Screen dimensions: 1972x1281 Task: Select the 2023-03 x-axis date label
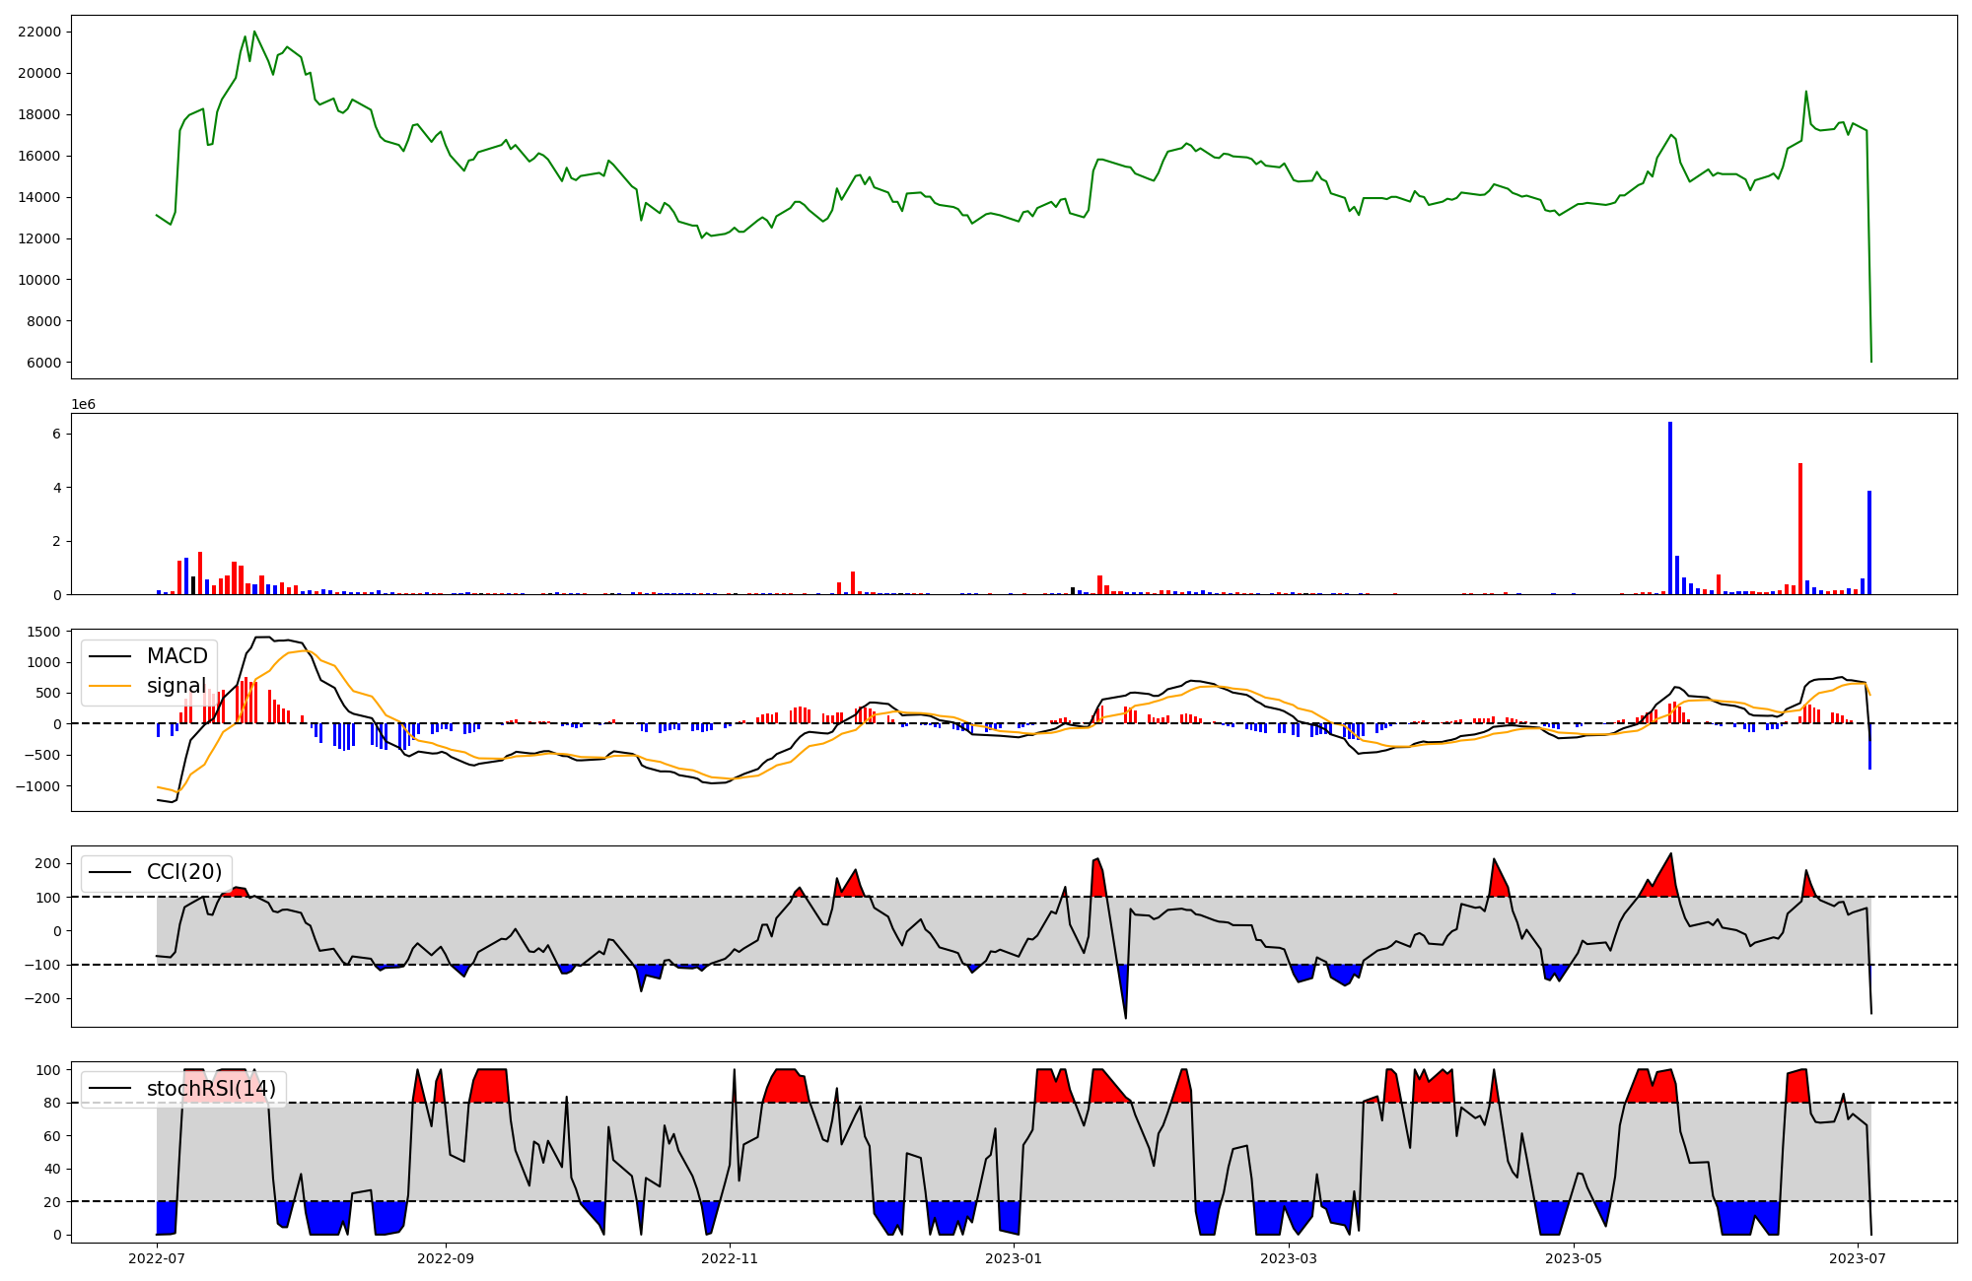tap(1289, 1258)
